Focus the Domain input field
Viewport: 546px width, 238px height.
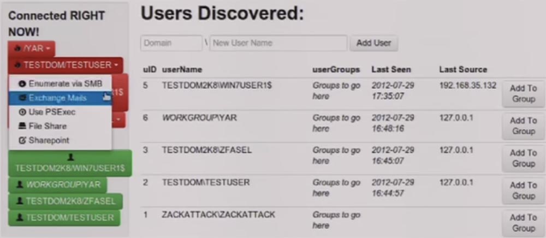(171, 43)
